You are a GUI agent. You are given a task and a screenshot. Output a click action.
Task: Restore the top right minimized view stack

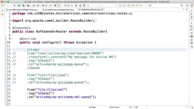point(192,11)
